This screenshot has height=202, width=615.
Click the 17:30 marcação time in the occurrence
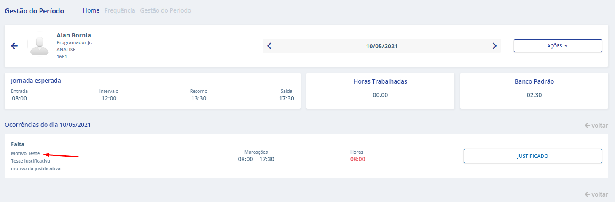point(267,160)
